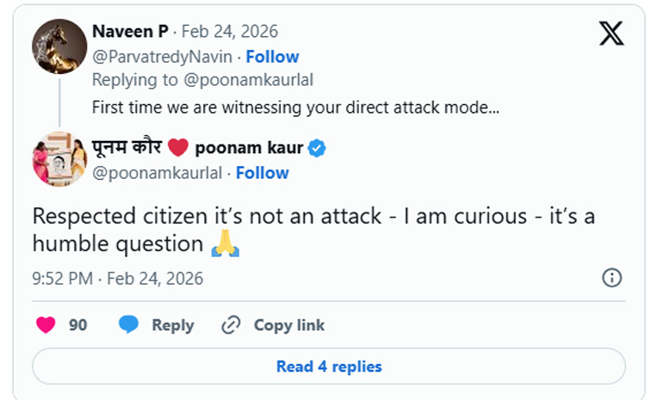
Task: Follow @ParvatredyNavin
Action: tap(272, 57)
